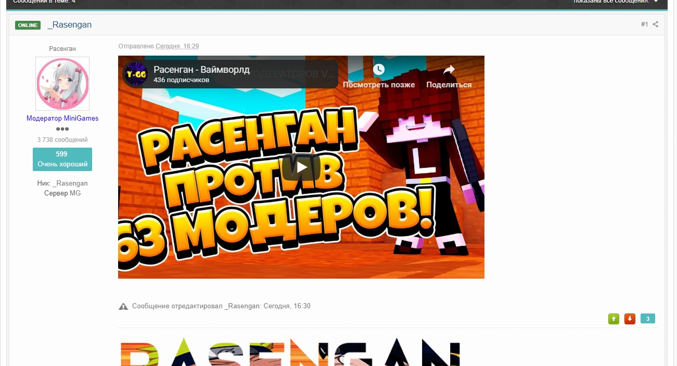Open the reputation count 3 badge
This screenshot has height=366, width=677.
click(x=648, y=319)
